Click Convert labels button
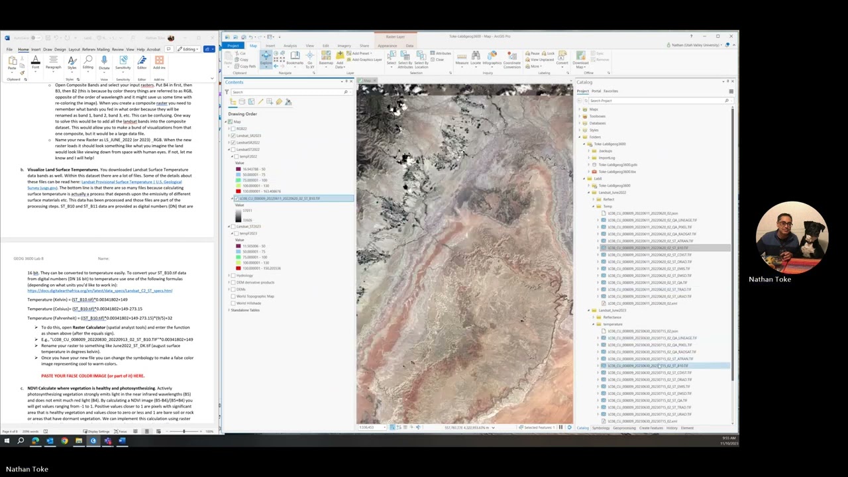This screenshot has width=848, height=477. 562,59
